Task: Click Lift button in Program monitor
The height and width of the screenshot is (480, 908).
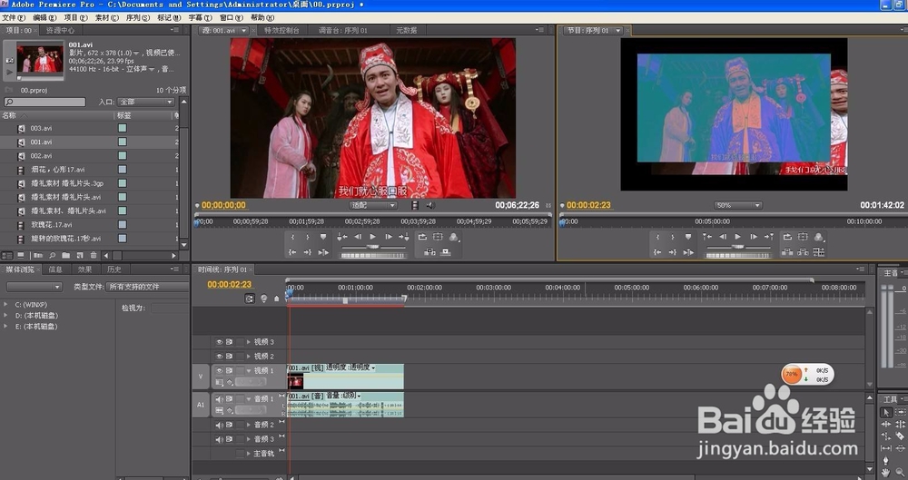Action: (787, 252)
